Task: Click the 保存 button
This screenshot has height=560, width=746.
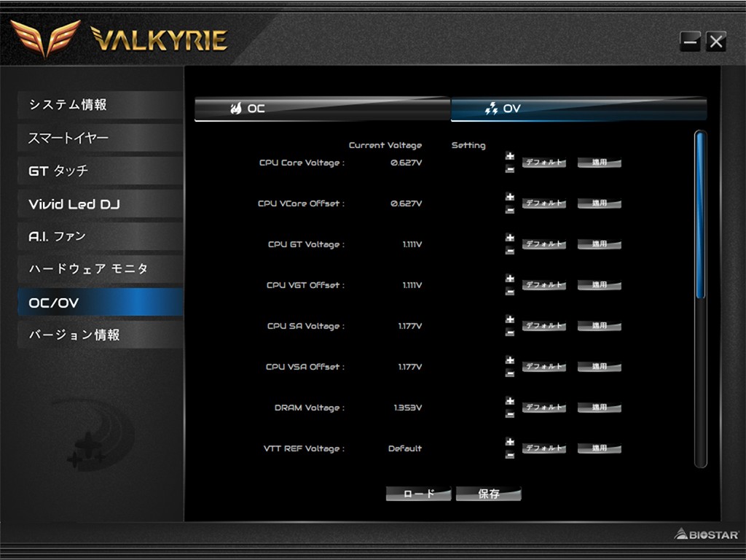Action: pyautogui.click(x=489, y=494)
